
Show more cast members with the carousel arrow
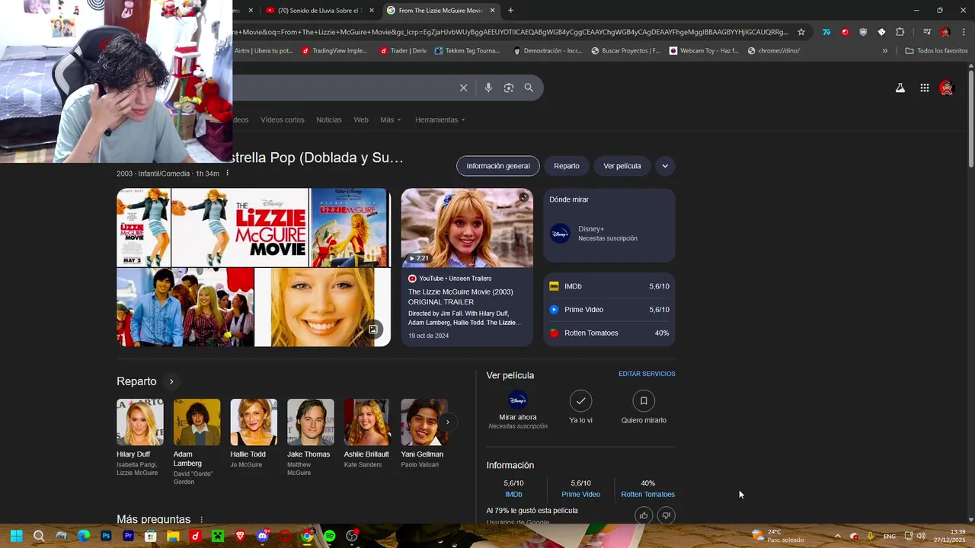point(448,422)
